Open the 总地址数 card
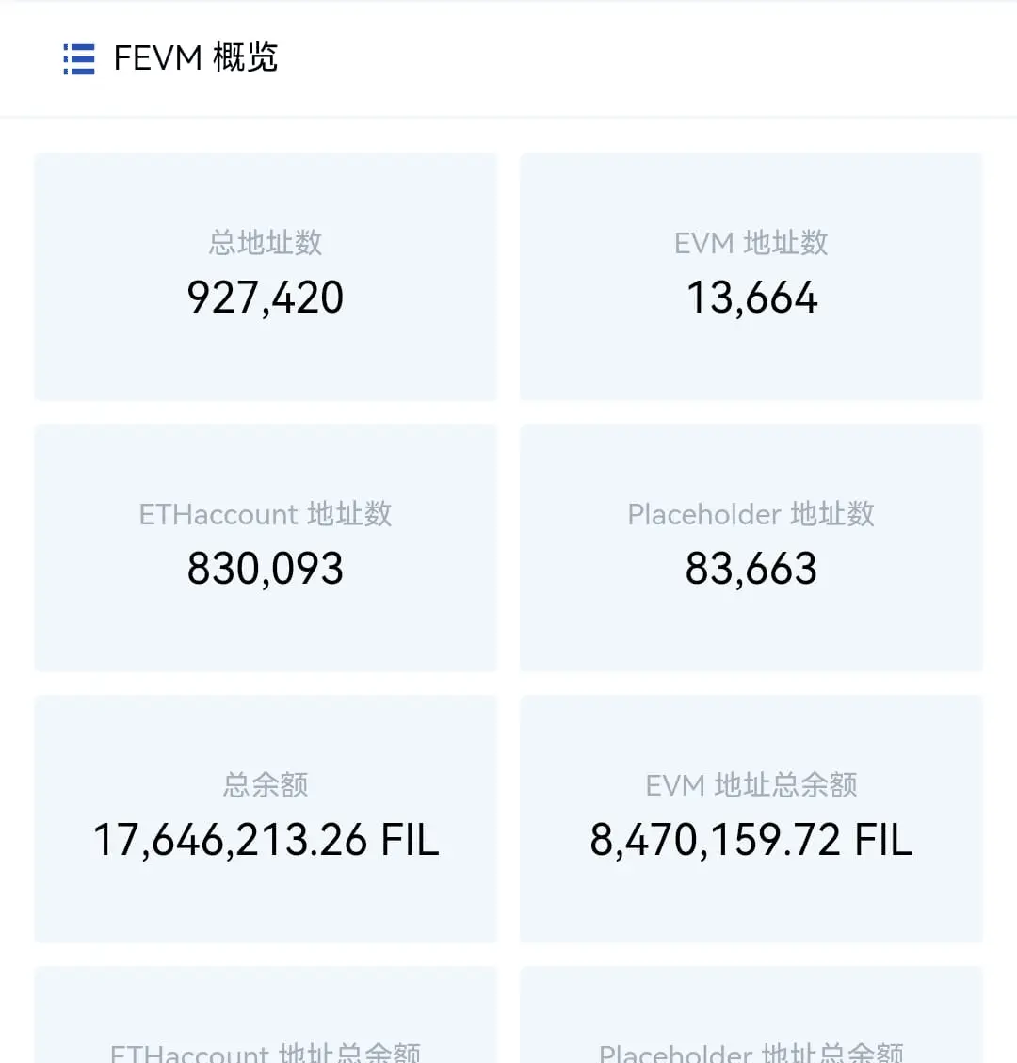 (x=266, y=277)
